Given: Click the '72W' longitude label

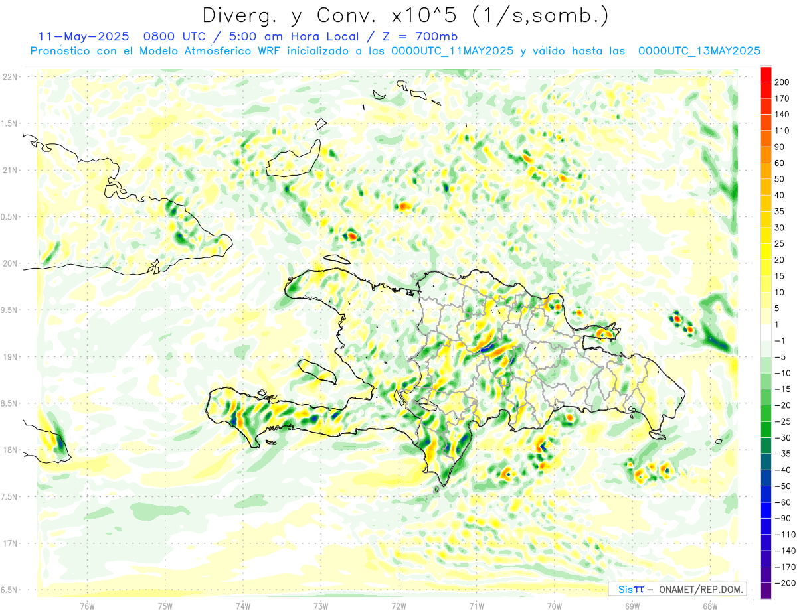Looking at the screenshot, I should [398, 606].
